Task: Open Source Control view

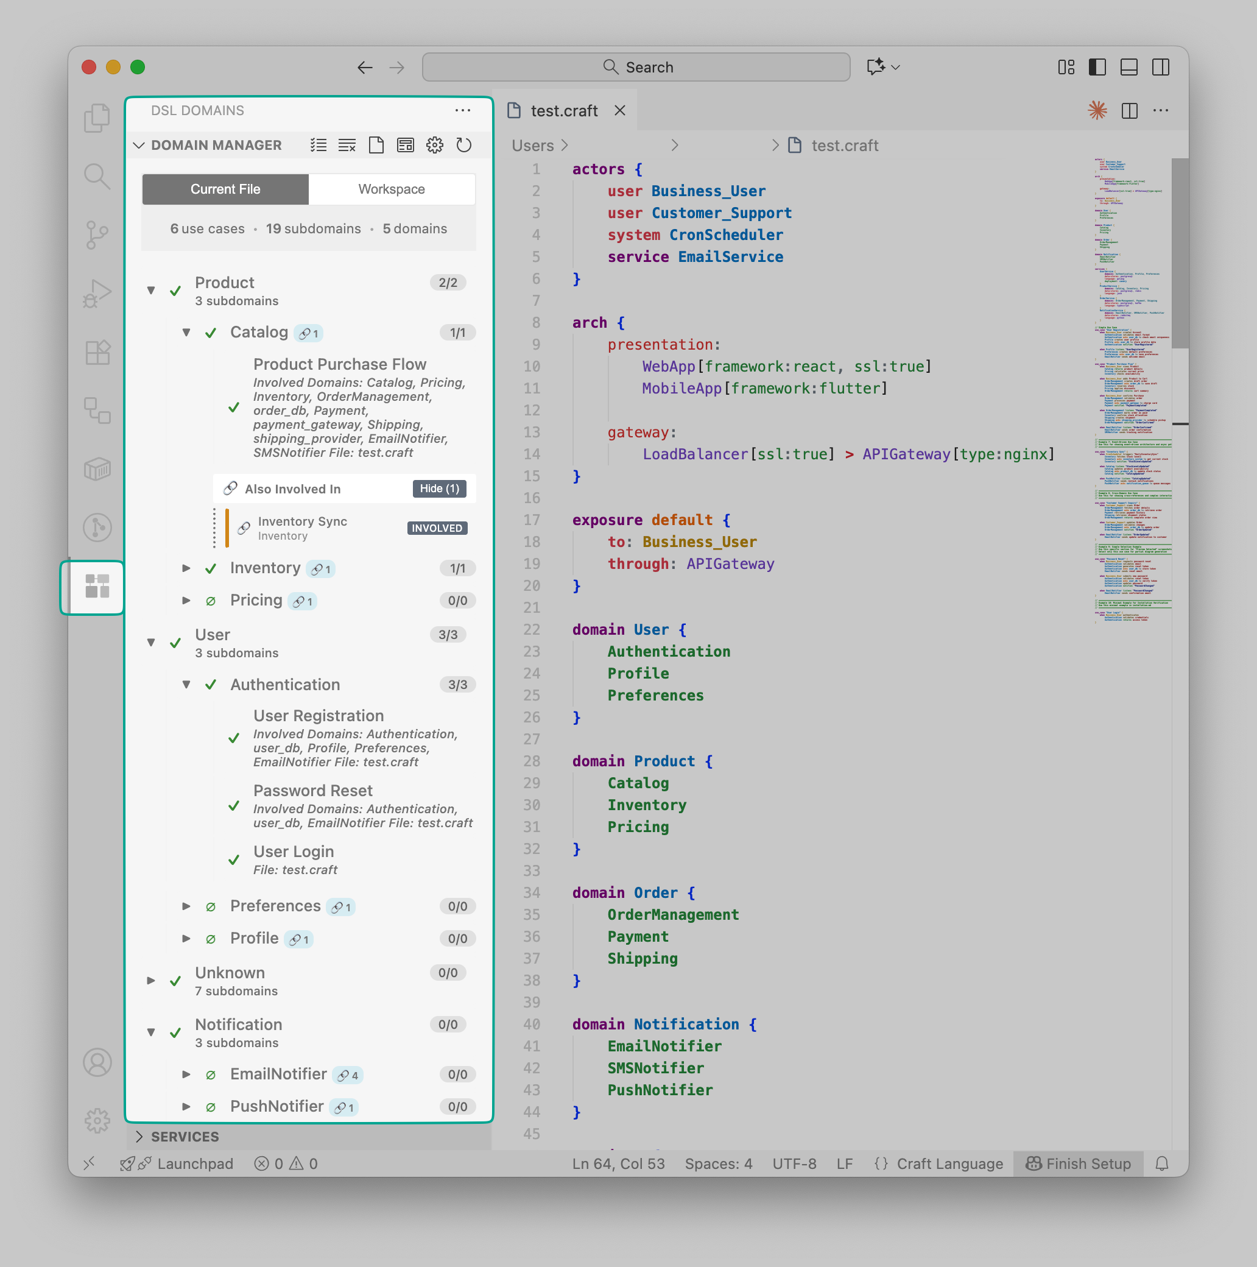Action: click(x=97, y=234)
